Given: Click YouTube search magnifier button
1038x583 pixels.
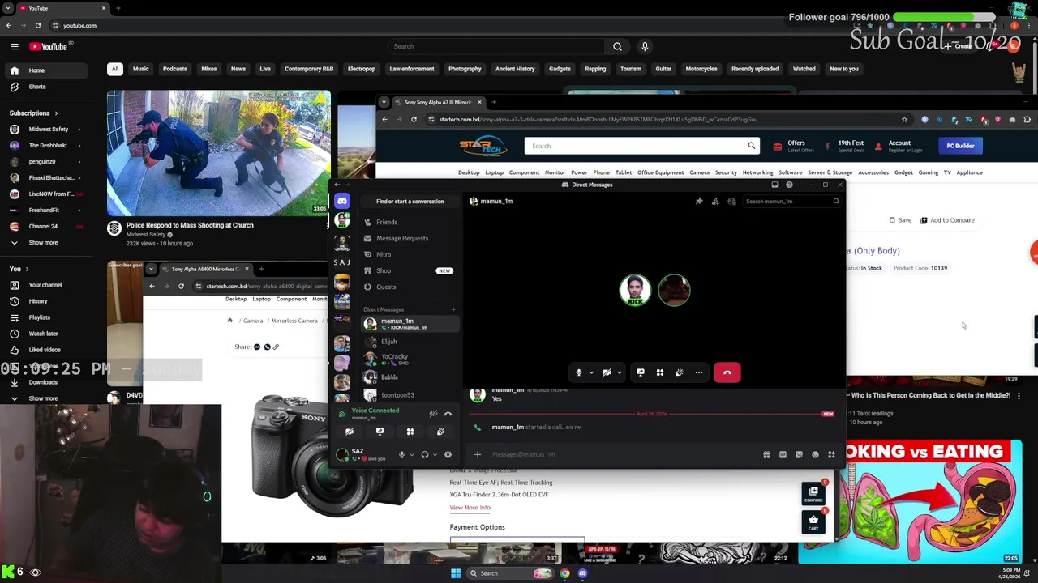Looking at the screenshot, I should click(617, 46).
